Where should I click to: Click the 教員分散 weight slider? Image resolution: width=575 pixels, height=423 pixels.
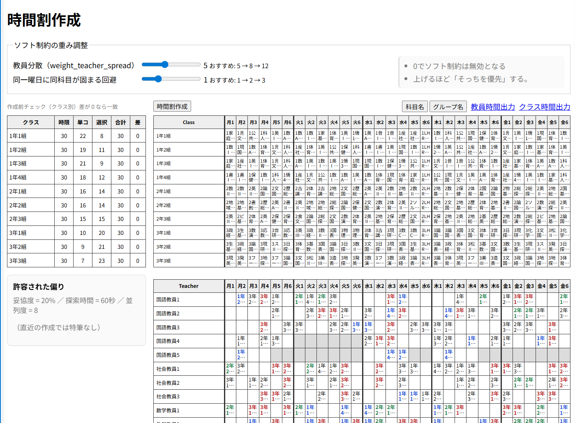click(x=171, y=65)
